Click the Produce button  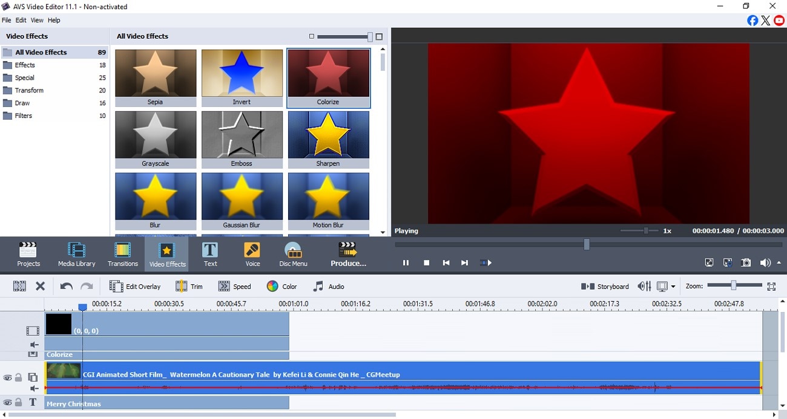(x=348, y=254)
